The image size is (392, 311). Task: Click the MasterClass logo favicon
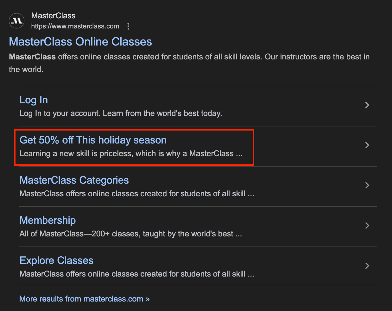point(16,21)
